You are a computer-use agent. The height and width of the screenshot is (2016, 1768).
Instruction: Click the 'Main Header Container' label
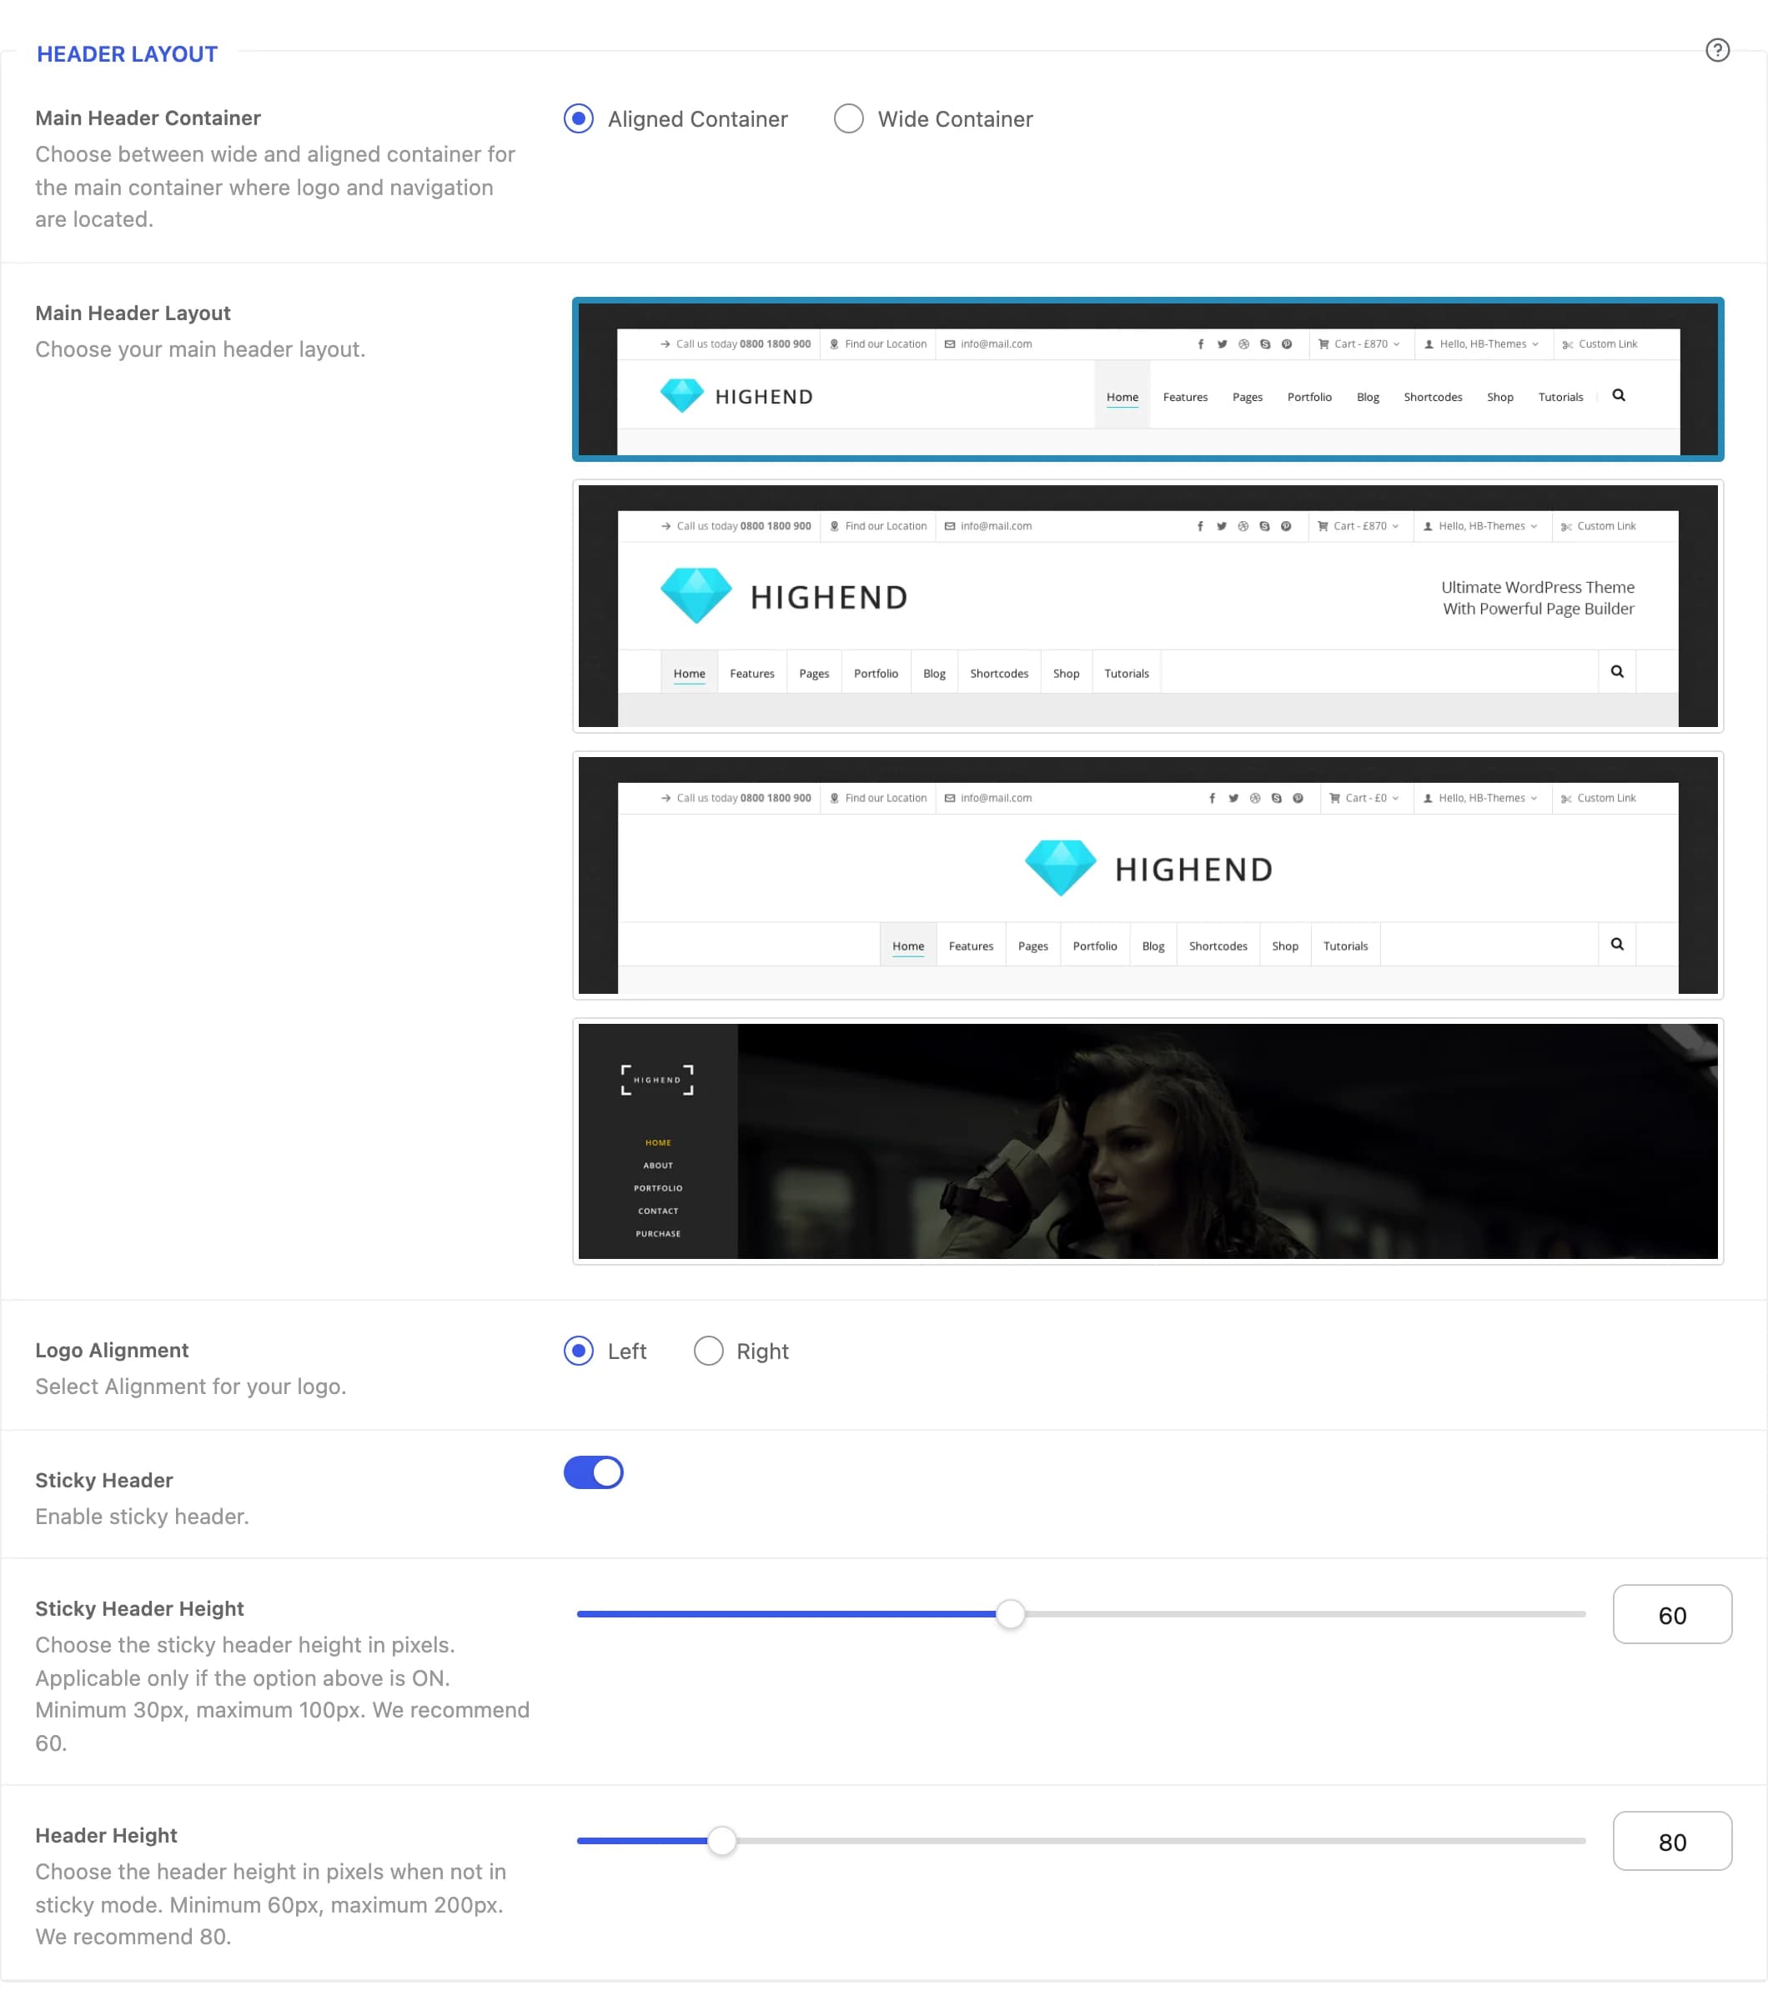click(148, 118)
